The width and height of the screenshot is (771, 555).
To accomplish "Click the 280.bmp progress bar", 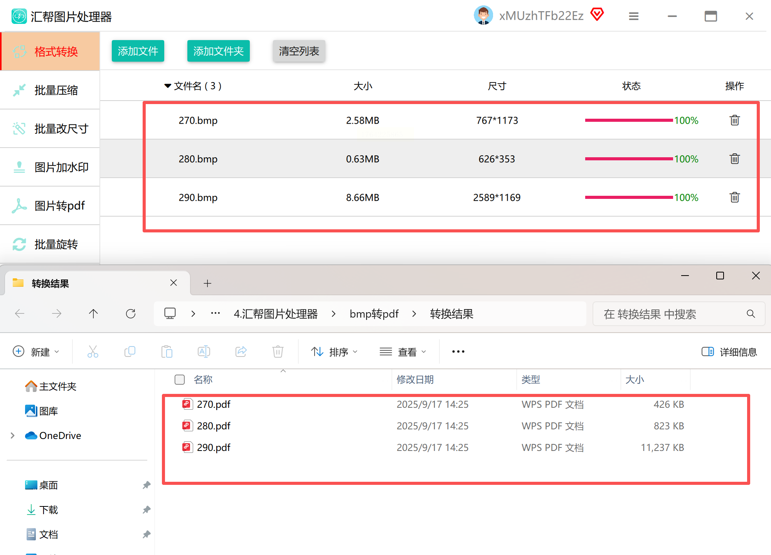I will pyautogui.click(x=629, y=159).
